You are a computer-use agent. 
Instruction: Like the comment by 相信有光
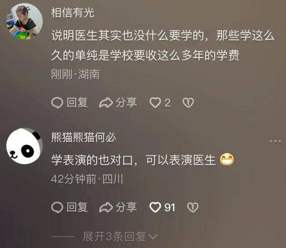coord(155,102)
